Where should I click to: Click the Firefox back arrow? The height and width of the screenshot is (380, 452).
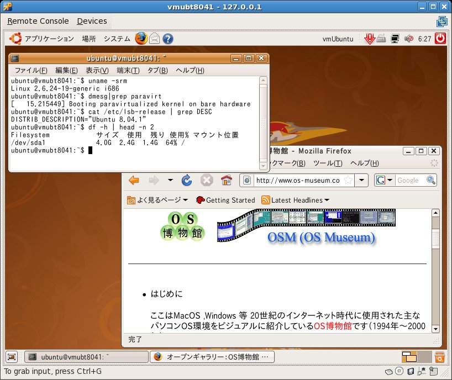(x=134, y=181)
